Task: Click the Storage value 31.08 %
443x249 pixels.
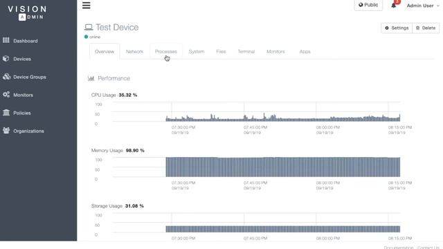Action: [x=134, y=206]
